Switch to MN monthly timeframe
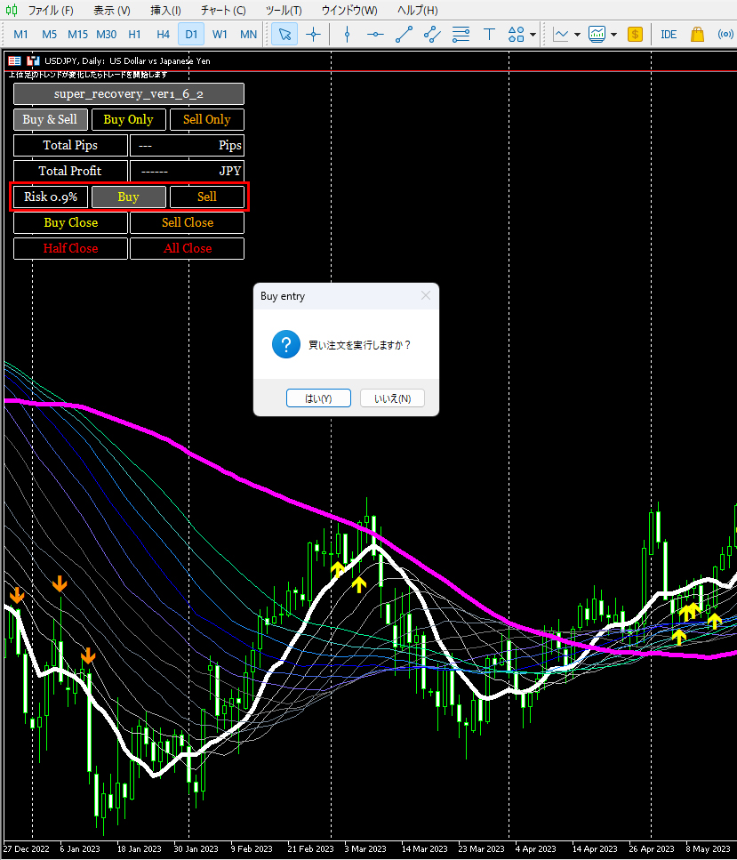Viewport: 737px width, 860px height. pyautogui.click(x=248, y=35)
